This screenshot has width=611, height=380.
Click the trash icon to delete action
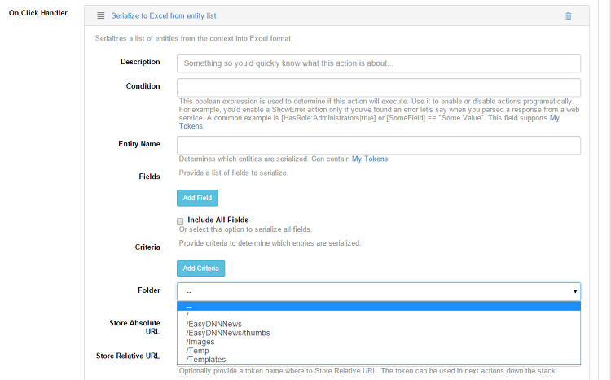[x=568, y=16]
